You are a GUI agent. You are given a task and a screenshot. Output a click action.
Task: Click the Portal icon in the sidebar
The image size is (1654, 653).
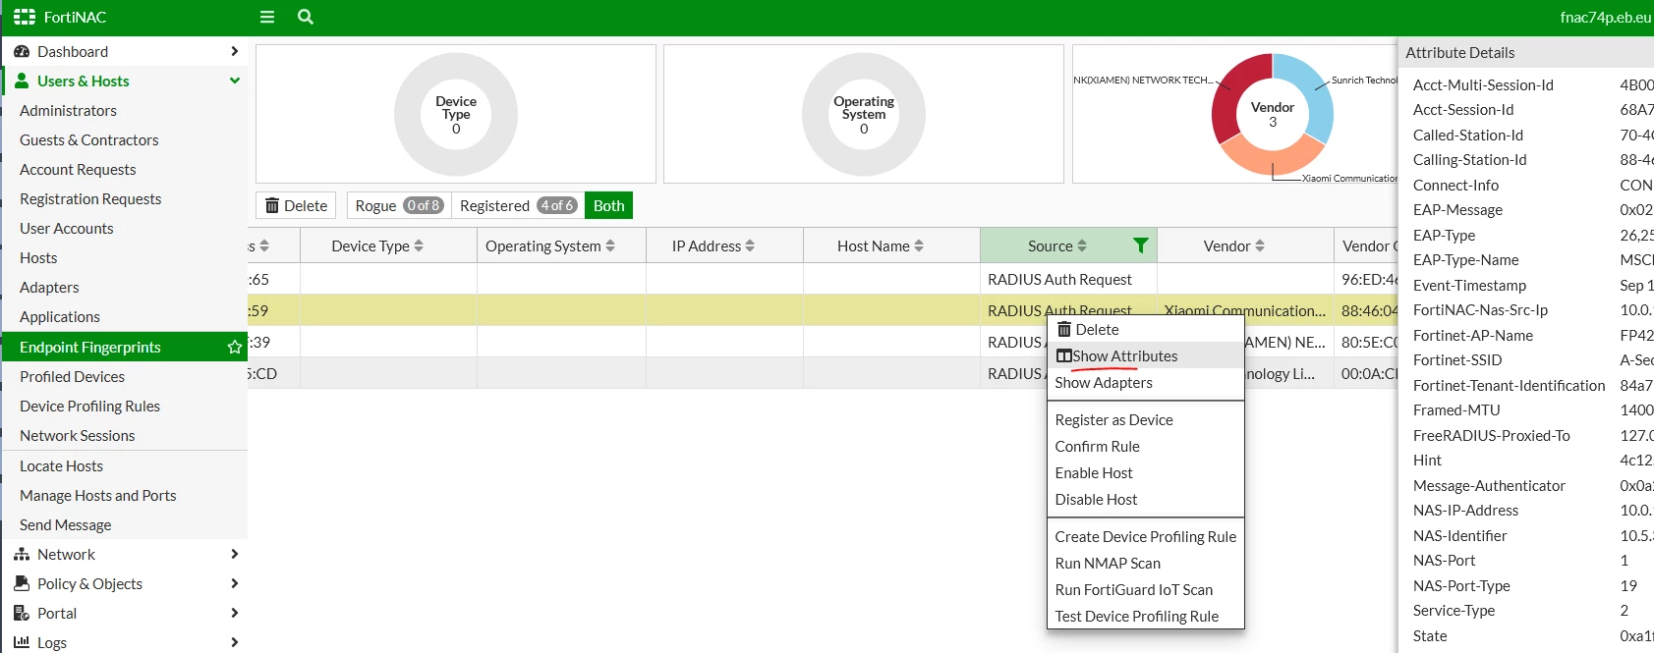point(22,613)
